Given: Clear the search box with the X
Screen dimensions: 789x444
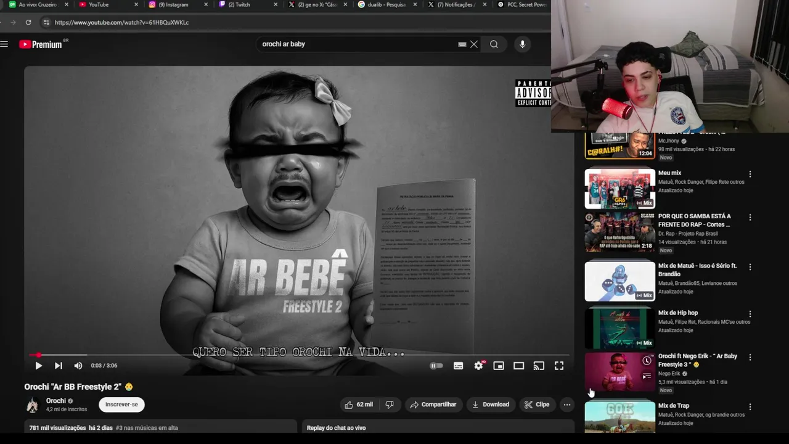Looking at the screenshot, I should [474, 44].
